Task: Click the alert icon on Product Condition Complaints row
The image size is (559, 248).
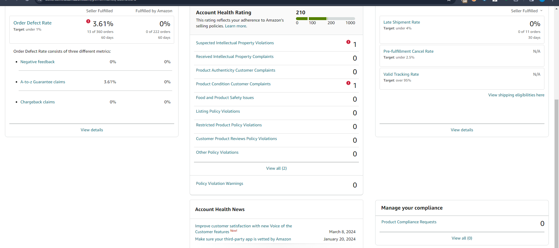Action: pyautogui.click(x=348, y=83)
